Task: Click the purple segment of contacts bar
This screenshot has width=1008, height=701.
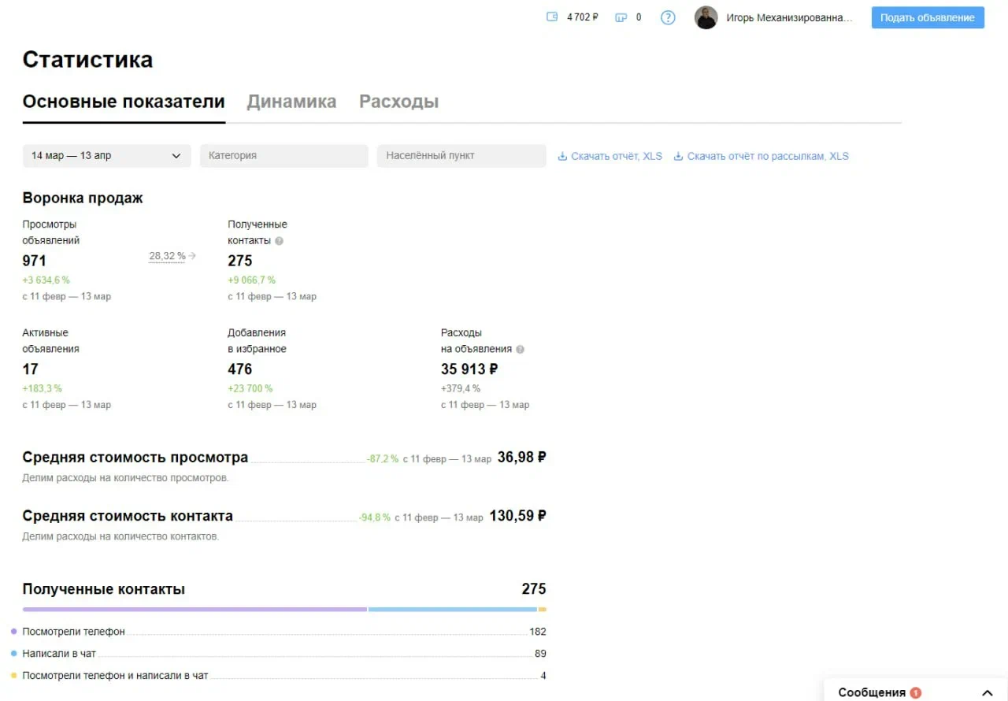Action: pyautogui.click(x=195, y=609)
